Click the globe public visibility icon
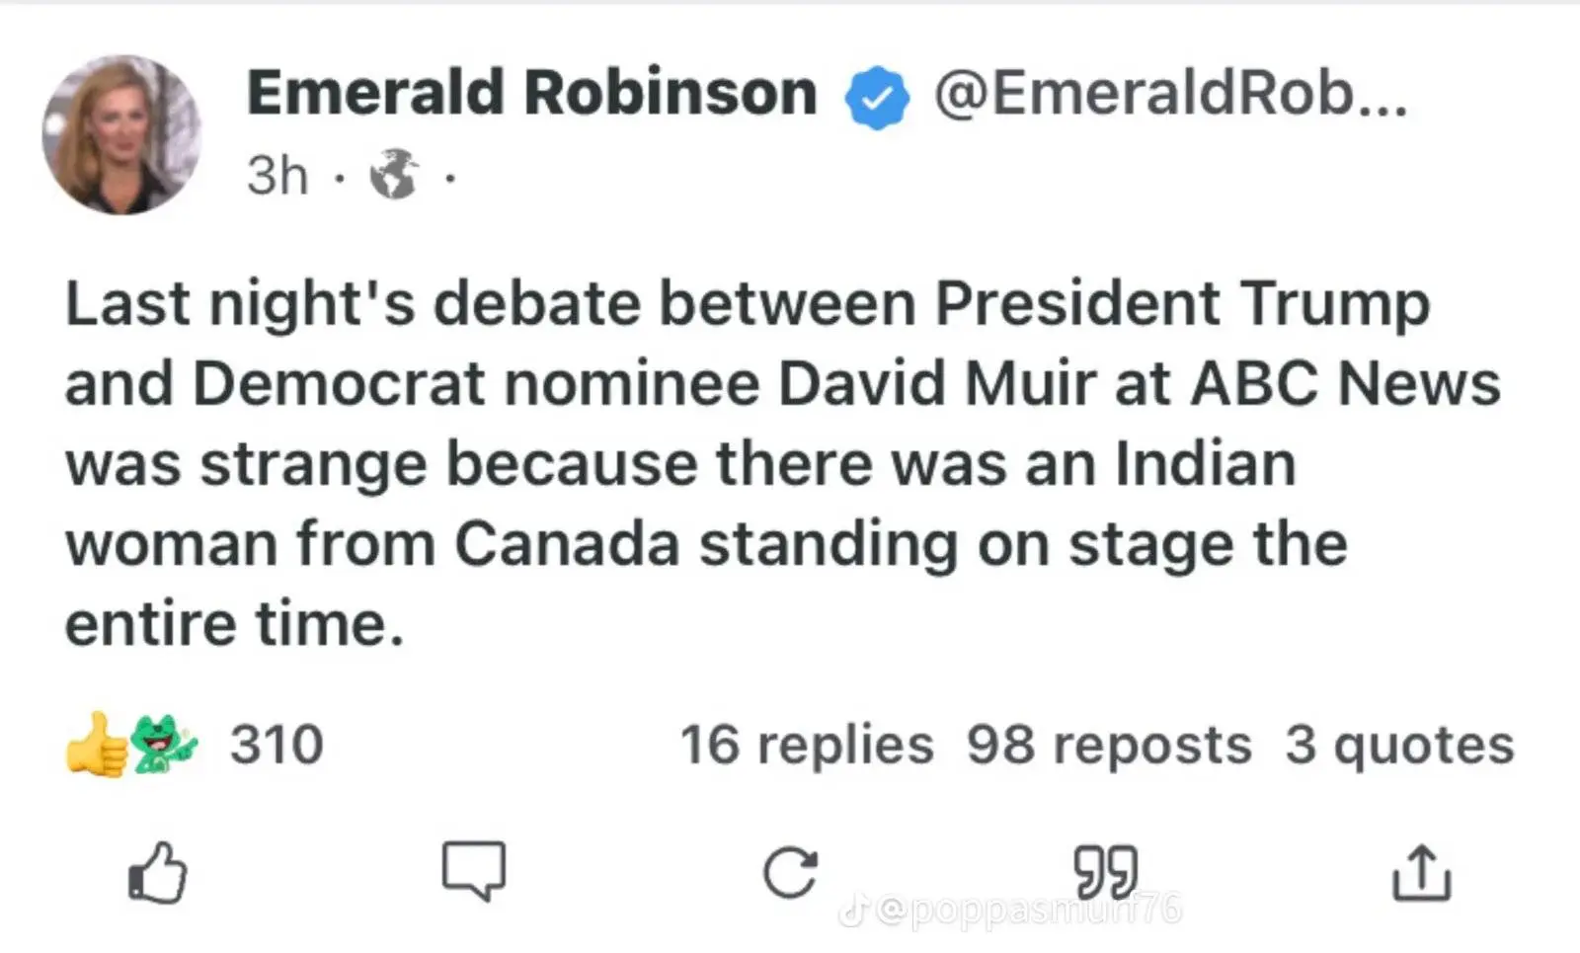The width and height of the screenshot is (1580, 953). pos(394,175)
